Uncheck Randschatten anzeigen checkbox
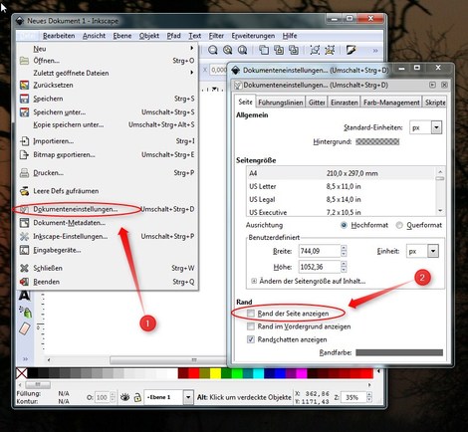Screen dimensions: 468x432 (251, 339)
